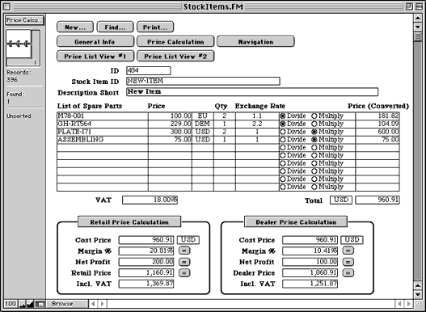Click the window collapse box in title bar
Screen dimensions: 426x312
[419, 6]
